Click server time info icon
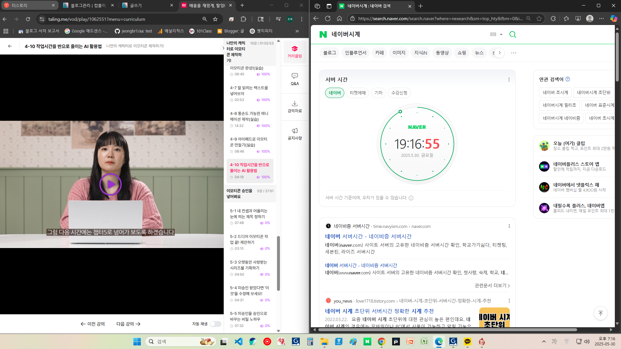The image size is (621, 349). click(x=411, y=198)
